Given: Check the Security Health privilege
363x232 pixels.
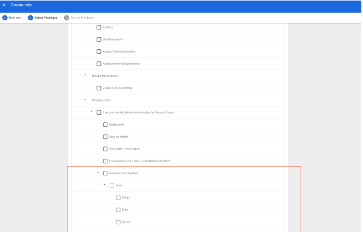Looking at the screenshot, I should [105, 137].
